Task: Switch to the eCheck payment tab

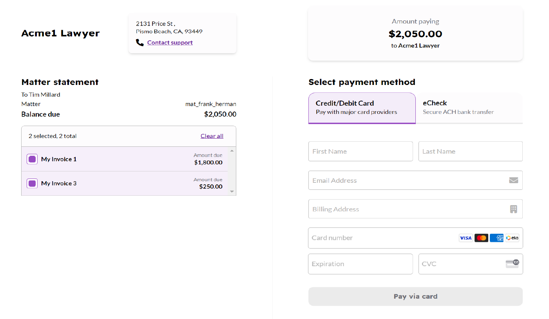Action: 469,108
